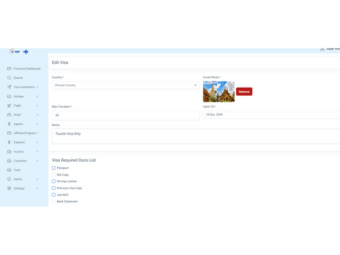
Task: Open Financial Dashboard menu item
Action: pos(27,69)
